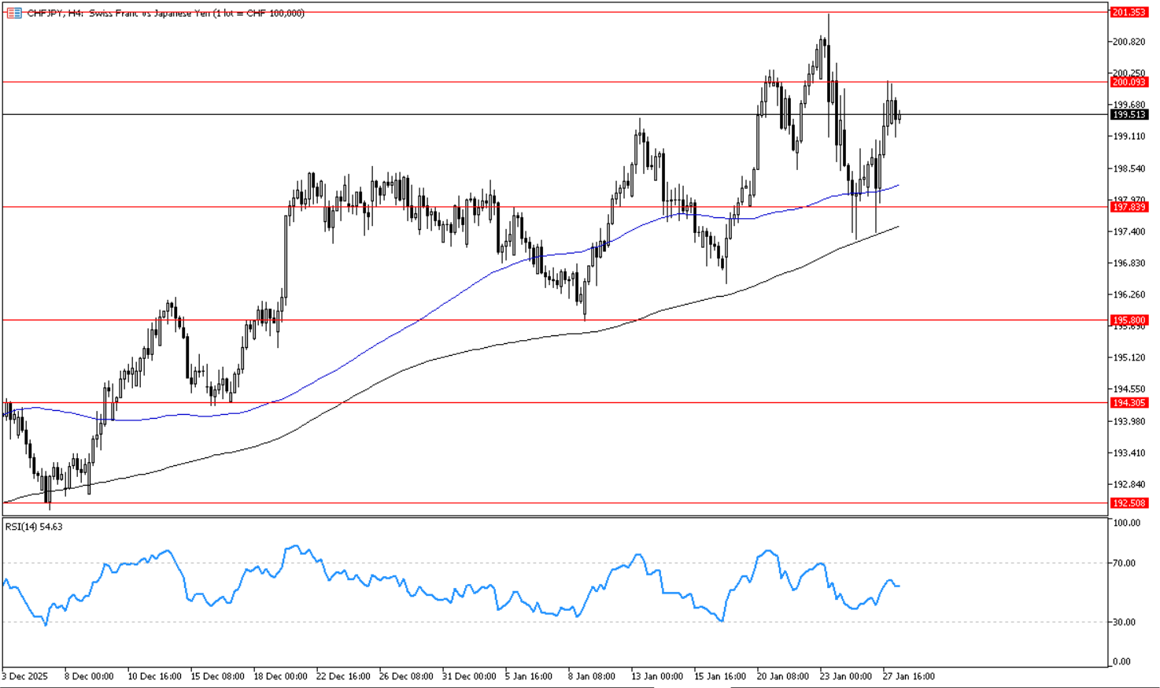Click the 18 Dec 00:00 time axis label

coord(280,676)
